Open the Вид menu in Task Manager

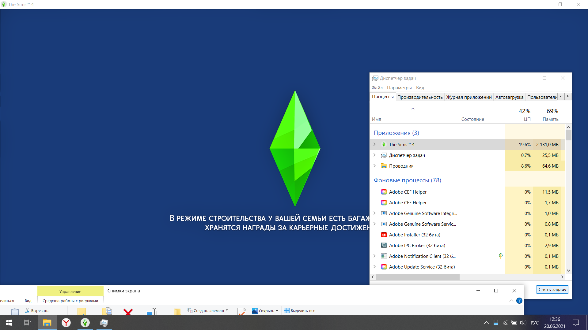point(420,88)
